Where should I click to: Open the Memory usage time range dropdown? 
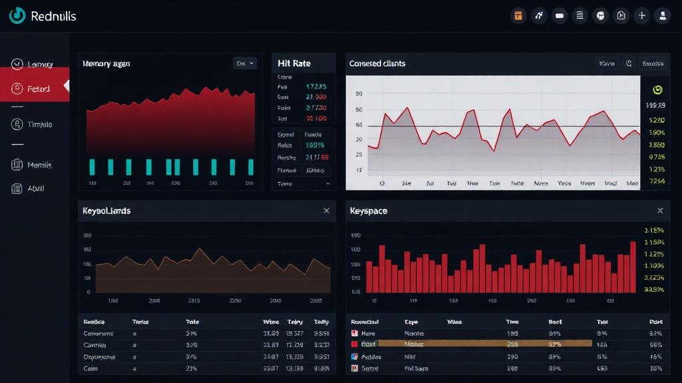244,63
